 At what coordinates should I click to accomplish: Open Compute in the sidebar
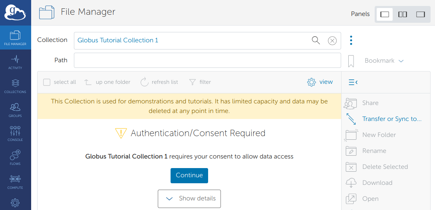(x=15, y=182)
